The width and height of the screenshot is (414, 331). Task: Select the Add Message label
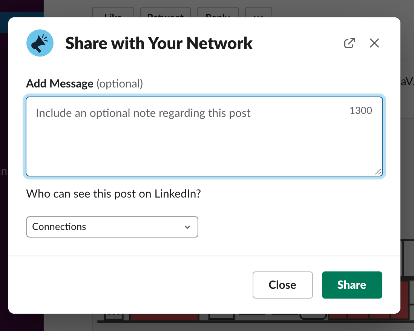(x=60, y=84)
